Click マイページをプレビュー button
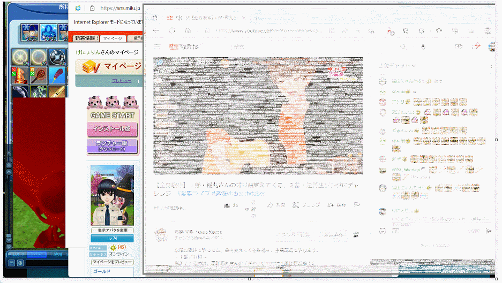The image size is (502, 283). 112,262
